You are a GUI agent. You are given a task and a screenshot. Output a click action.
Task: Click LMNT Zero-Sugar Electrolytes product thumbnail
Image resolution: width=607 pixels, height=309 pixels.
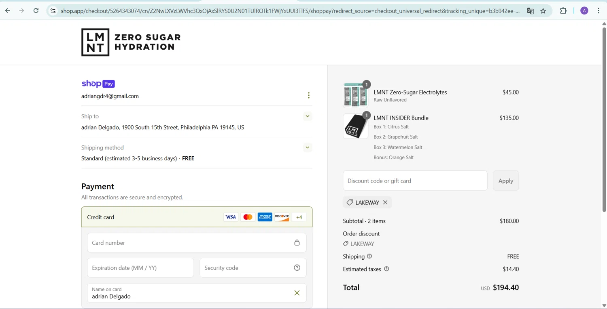(x=356, y=95)
